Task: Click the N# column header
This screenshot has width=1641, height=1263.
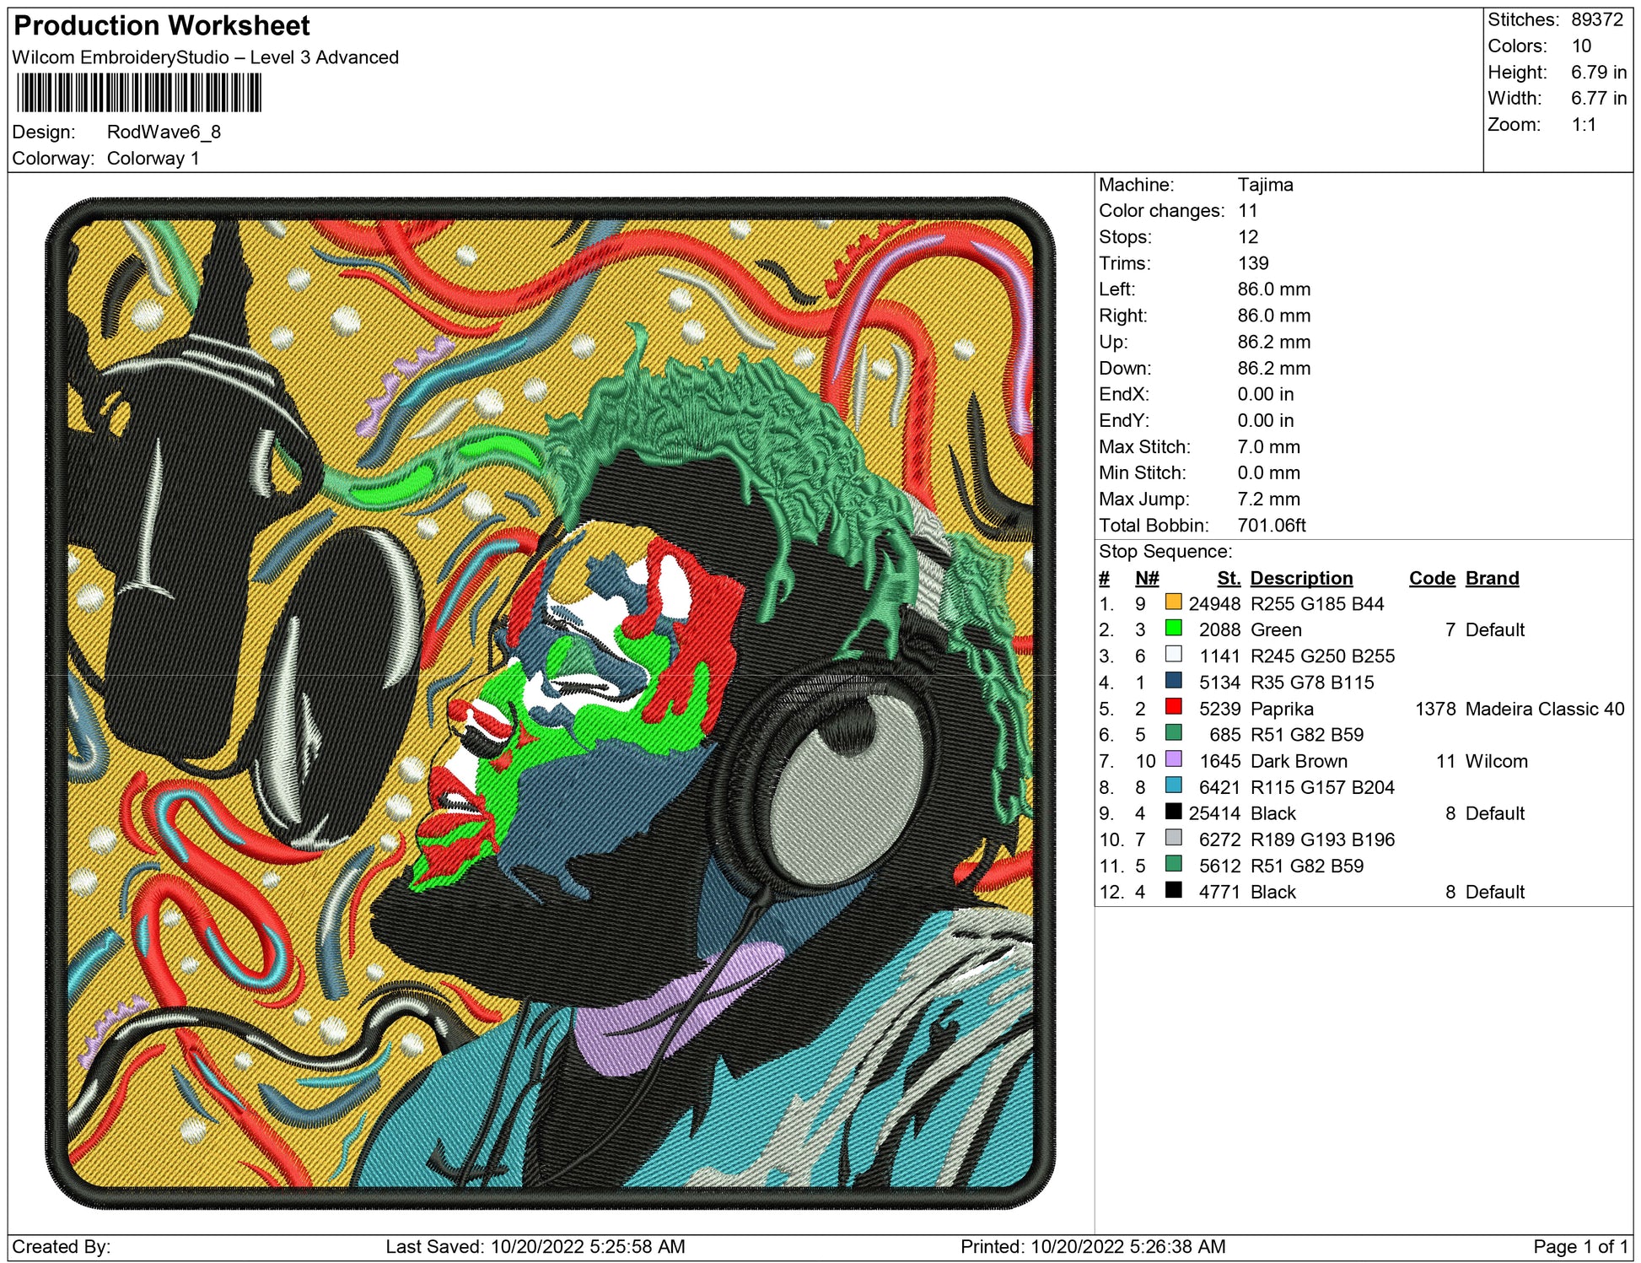Action: tap(1146, 578)
